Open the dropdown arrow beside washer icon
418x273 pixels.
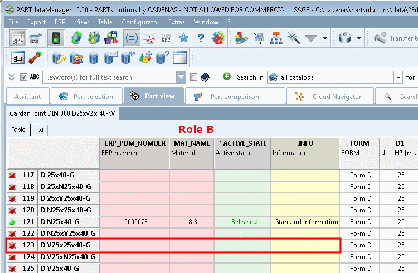[x=359, y=38]
